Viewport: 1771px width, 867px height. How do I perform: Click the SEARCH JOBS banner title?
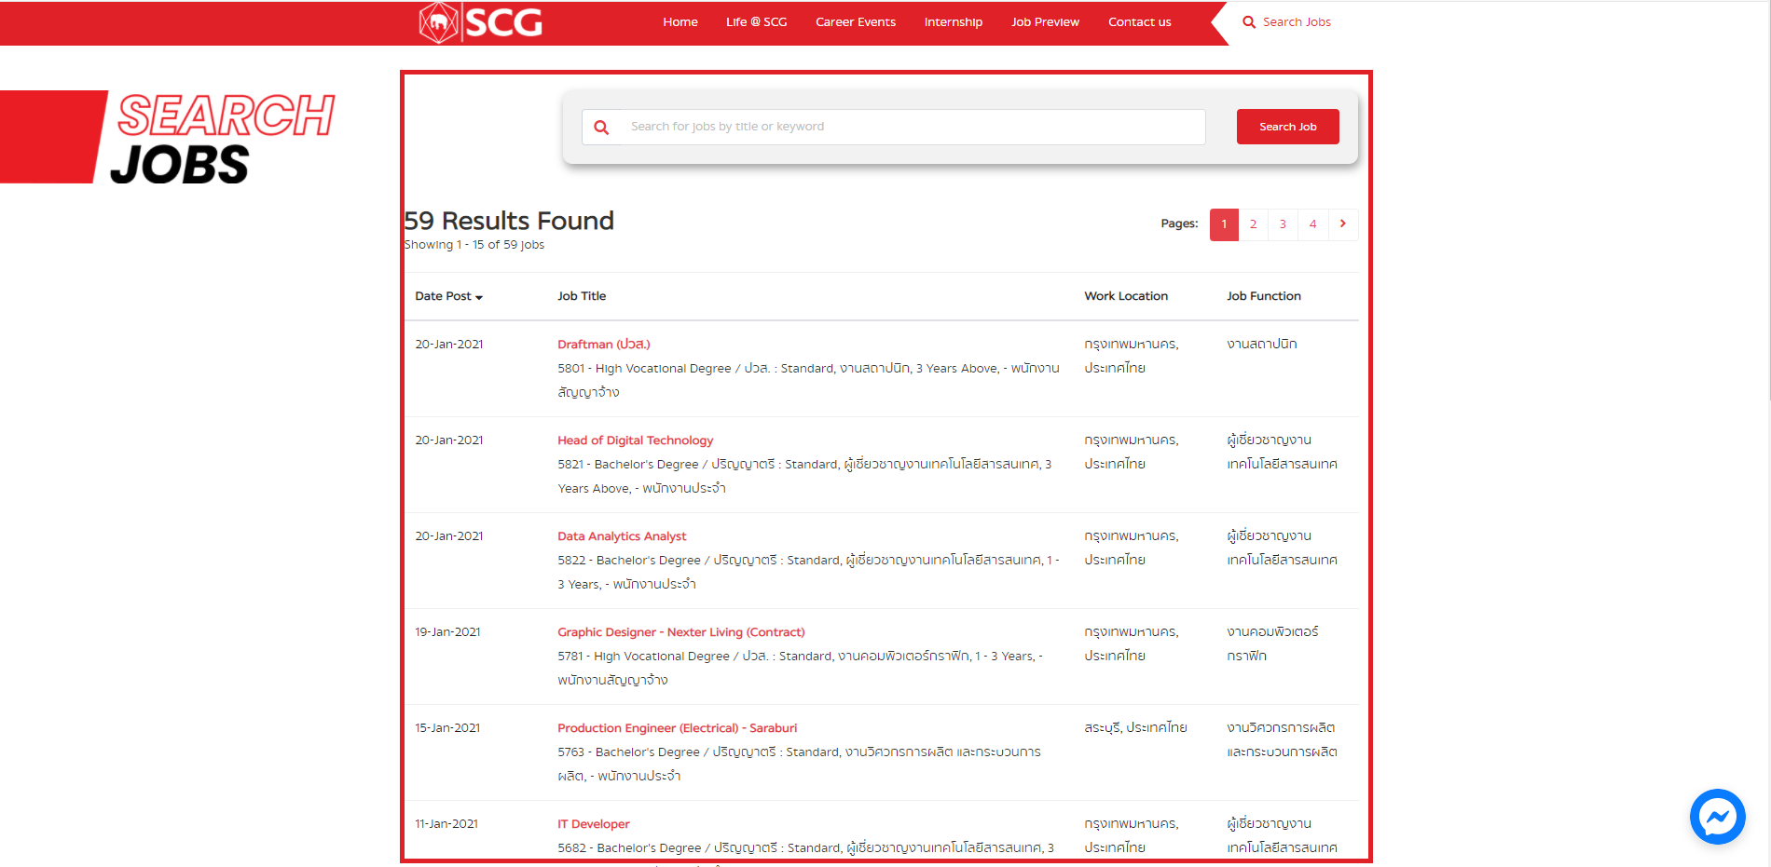click(x=225, y=139)
